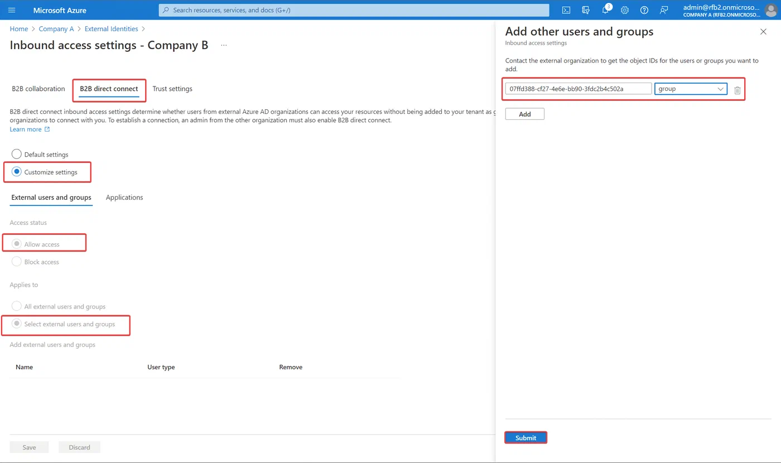Screen dimensions: 781x463
Task: Click the User type column header
Action: click(x=161, y=367)
